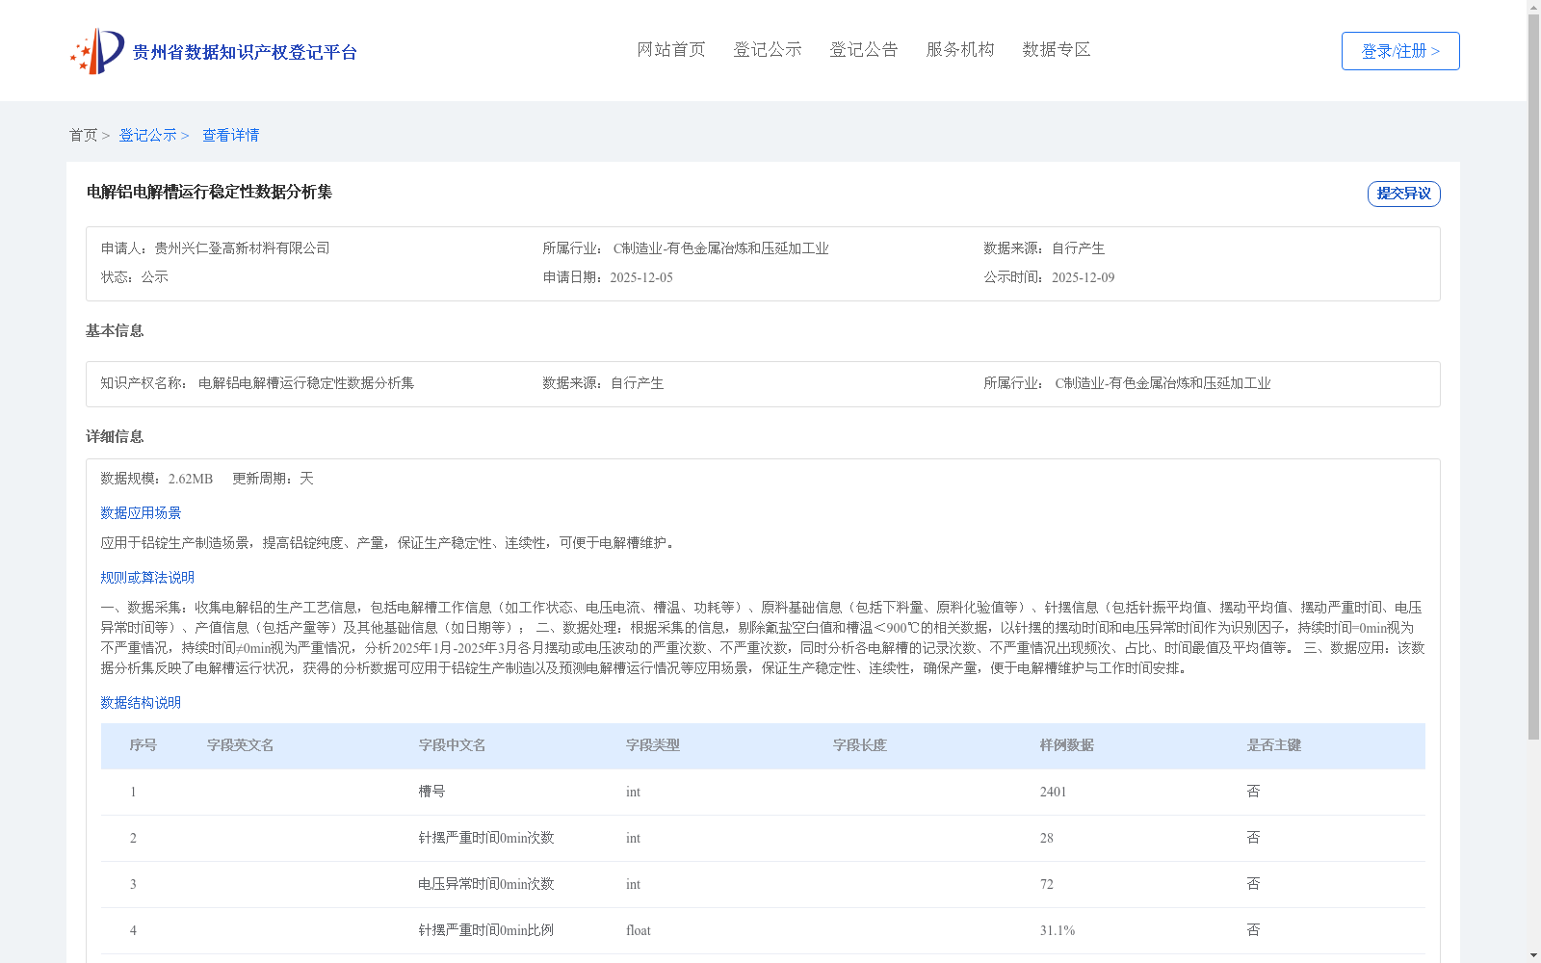
Task: Click the 电压异常时间0min次数 cell
Action: click(486, 884)
